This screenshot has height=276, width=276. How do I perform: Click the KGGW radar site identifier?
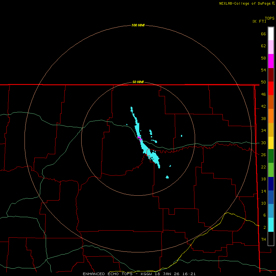coord(146,274)
